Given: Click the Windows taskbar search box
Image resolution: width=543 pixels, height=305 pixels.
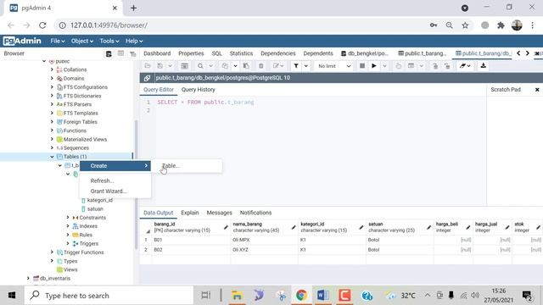Looking at the screenshot, I should [x=109, y=296].
